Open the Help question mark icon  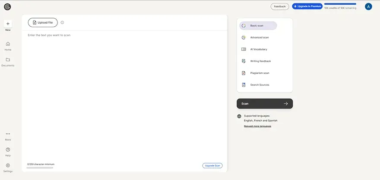click(8, 150)
